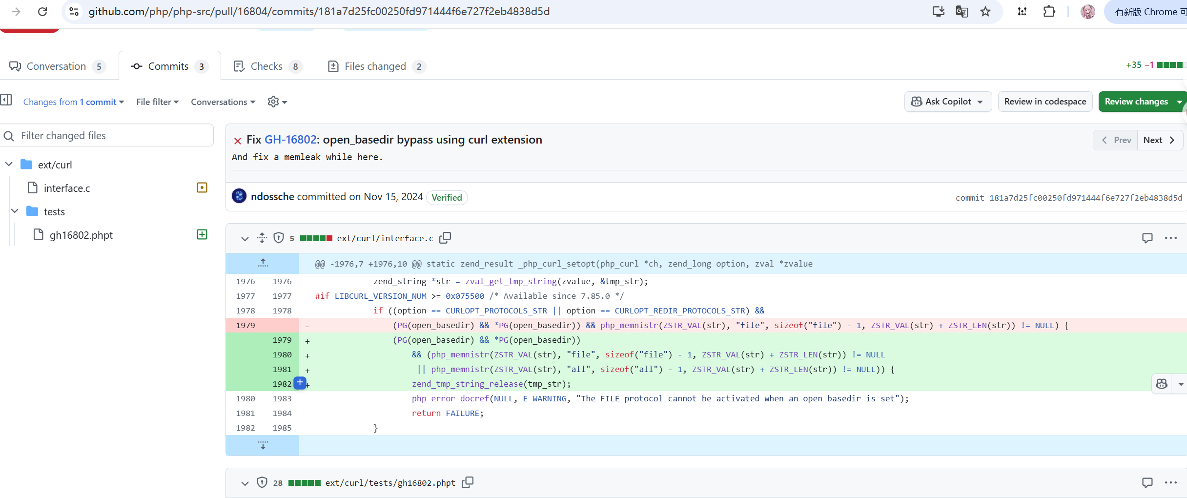
Task: Open the Changes from 1 commit dropdown
Action: click(73, 102)
